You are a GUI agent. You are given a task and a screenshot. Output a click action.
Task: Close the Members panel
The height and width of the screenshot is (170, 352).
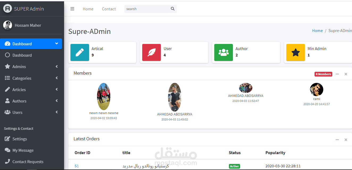tap(346, 74)
